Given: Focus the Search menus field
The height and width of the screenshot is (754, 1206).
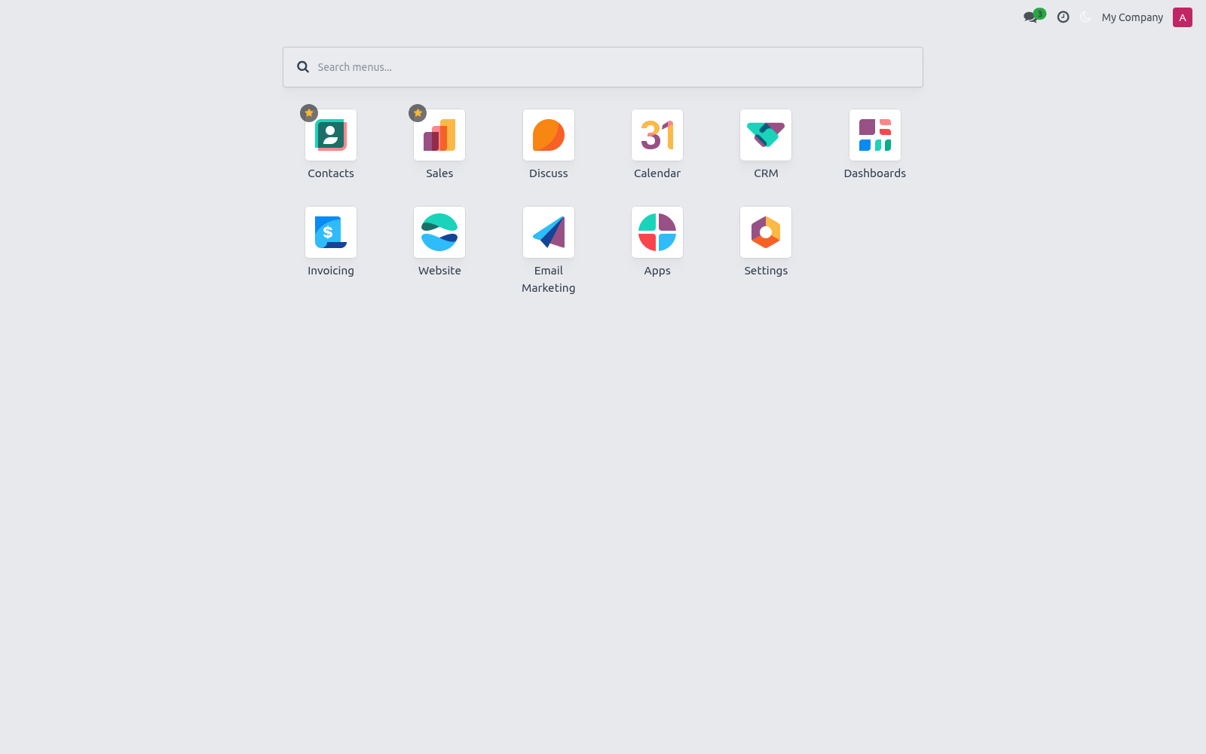Looking at the screenshot, I should pyautogui.click(x=603, y=67).
